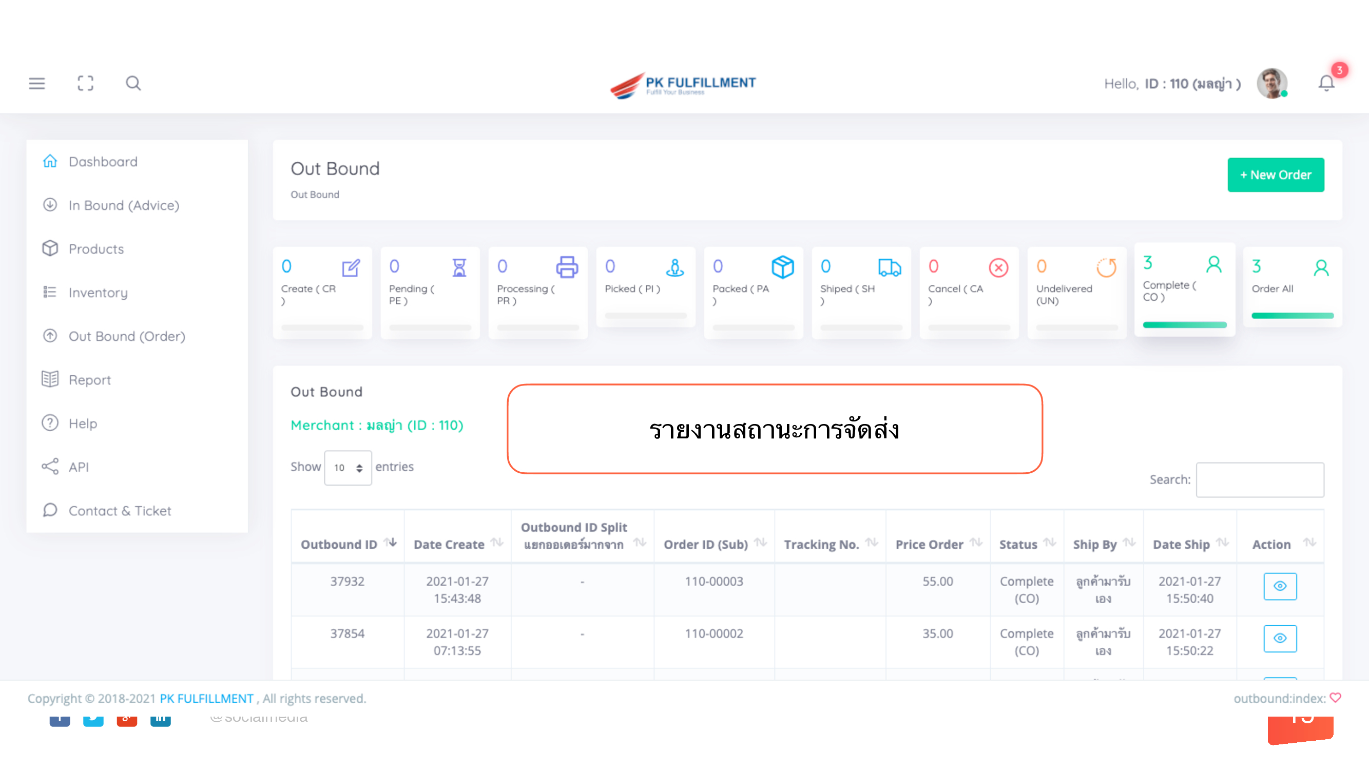The image size is (1369, 770).
Task: Open PK FULFILLMENT footer link
Action: 206,698
